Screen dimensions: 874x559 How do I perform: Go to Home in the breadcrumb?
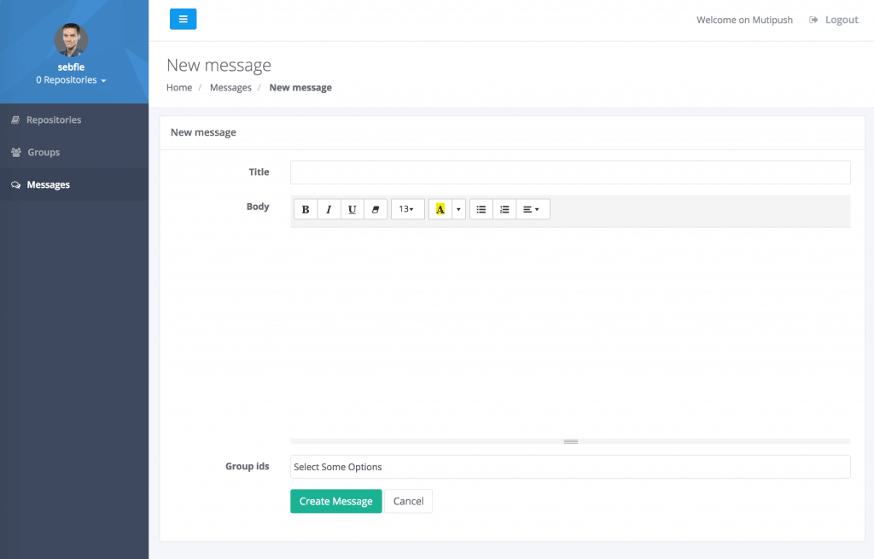click(179, 88)
